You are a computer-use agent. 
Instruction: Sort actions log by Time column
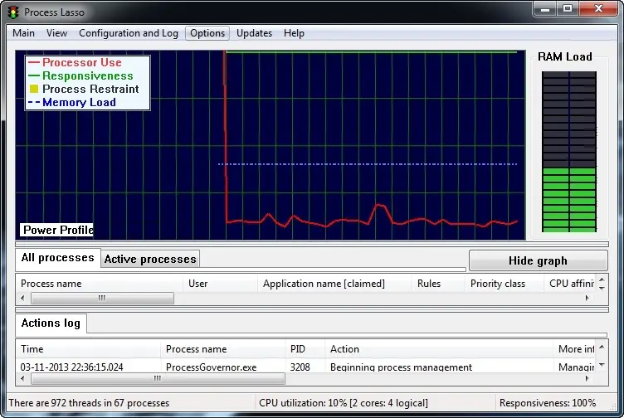88,349
